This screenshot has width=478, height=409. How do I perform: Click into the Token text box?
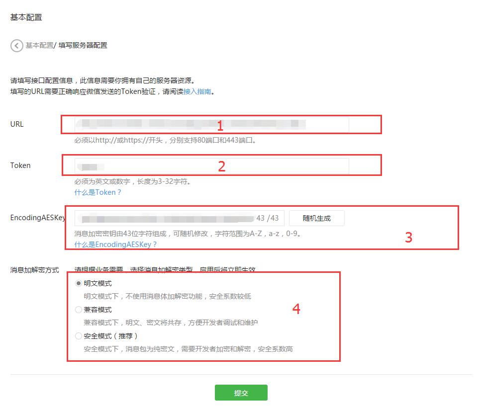[x=211, y=166]
